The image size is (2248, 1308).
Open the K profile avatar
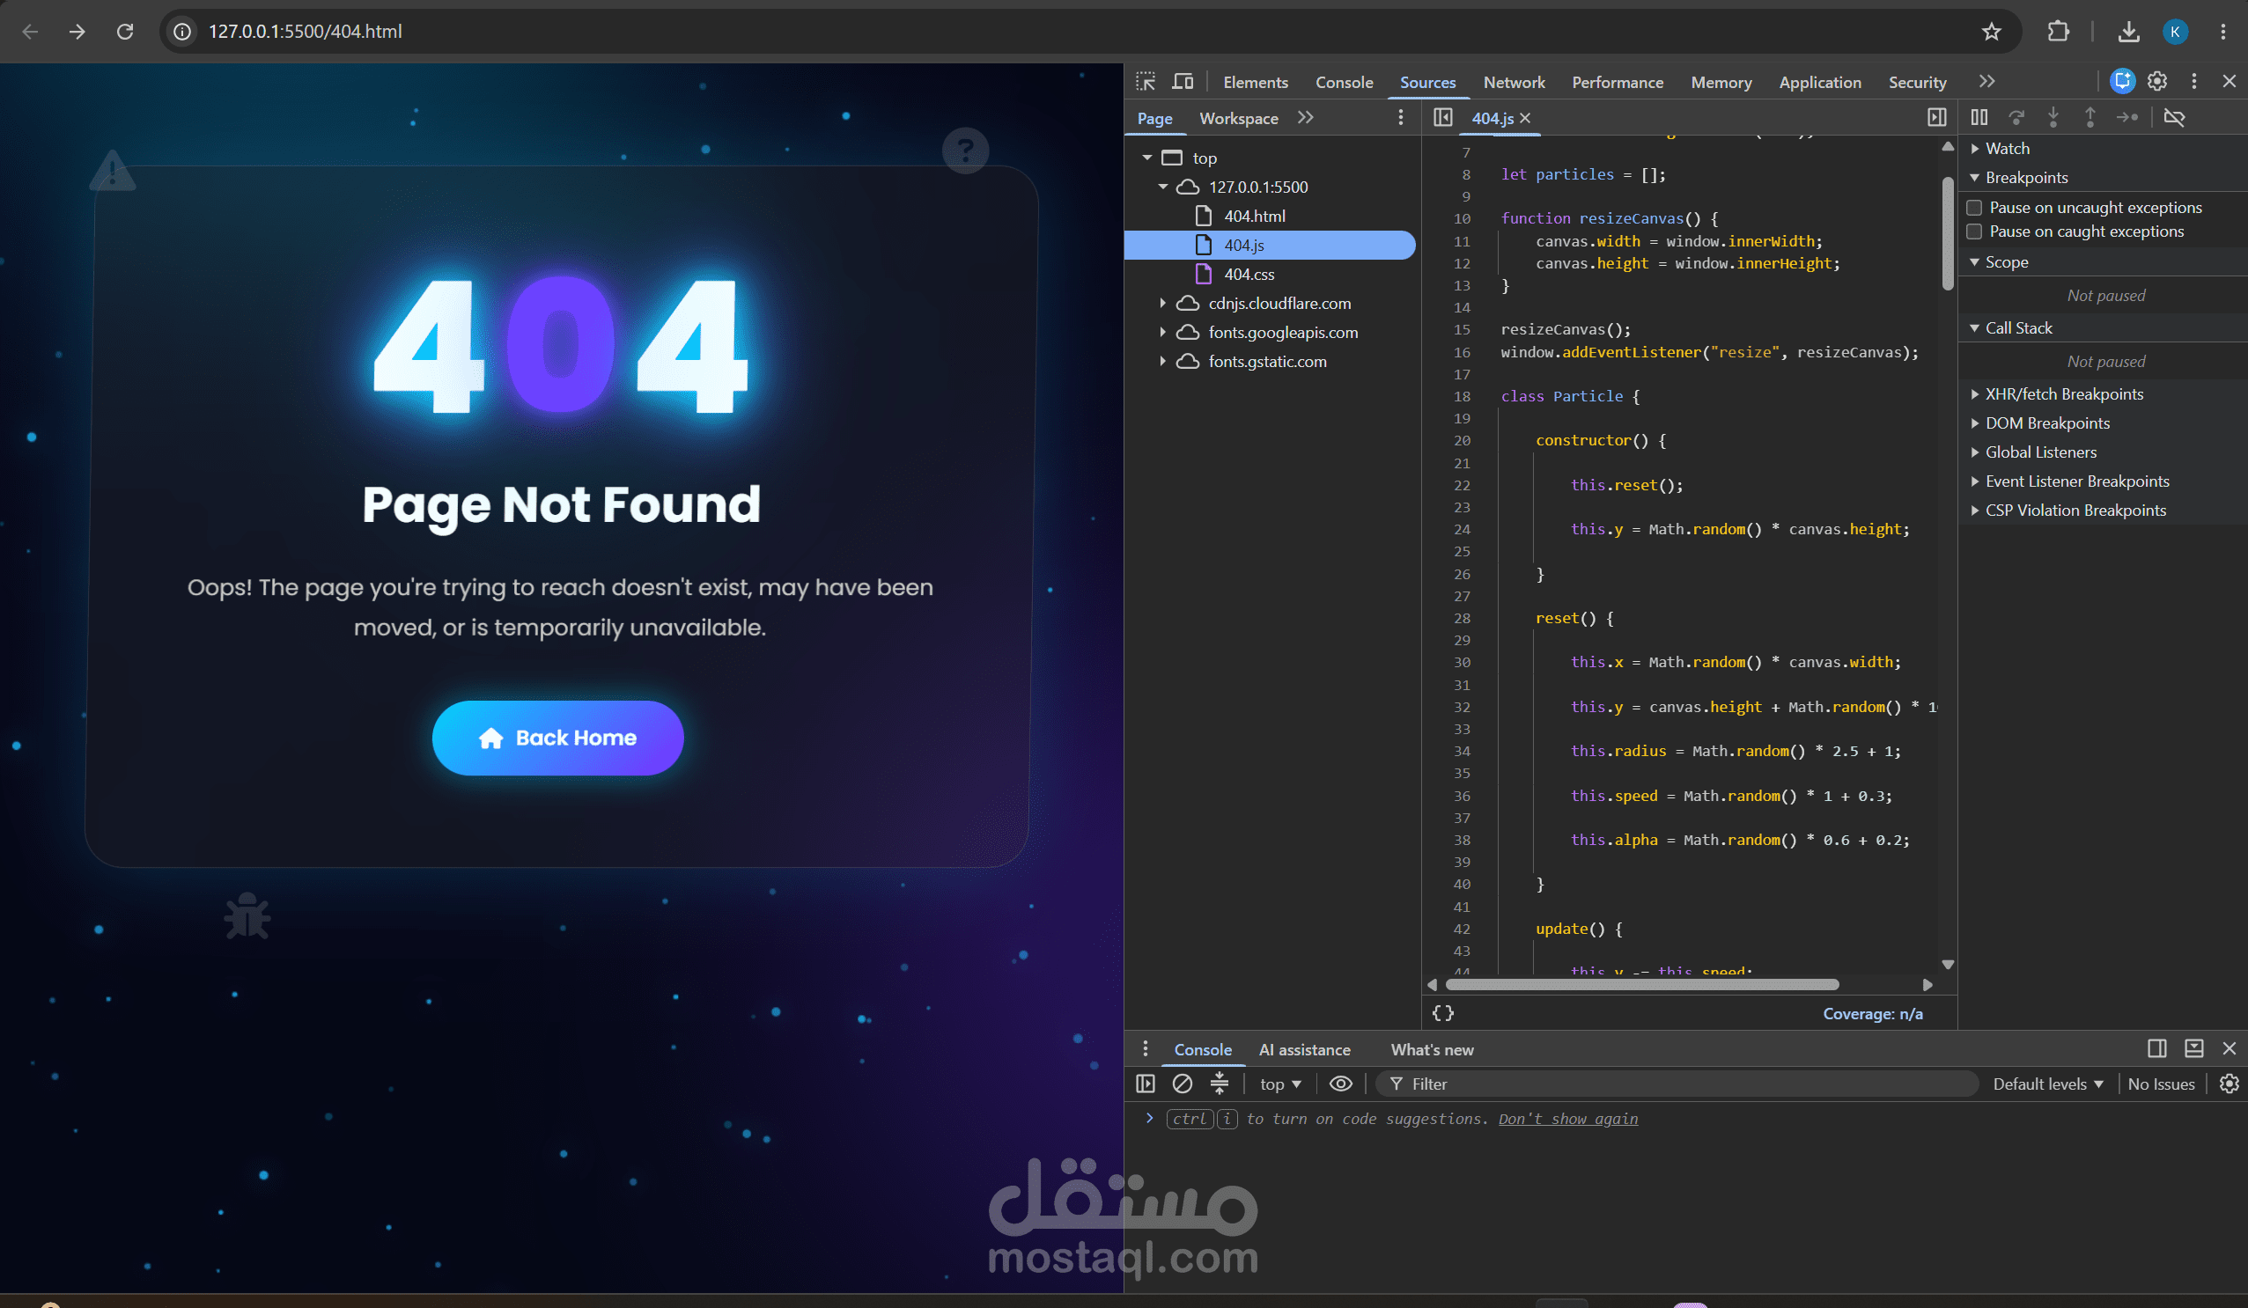click(2175, 32)
